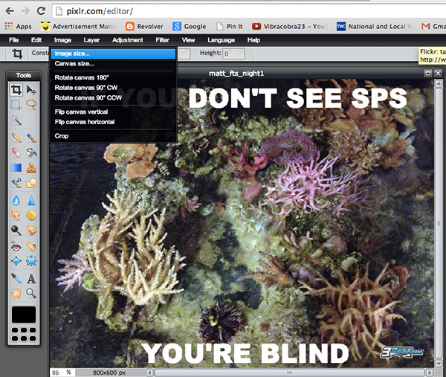Viewport: 446px width, 377px height.
Task: Select the Sharpen triangle tool
Action: click(x=31, y=201)
